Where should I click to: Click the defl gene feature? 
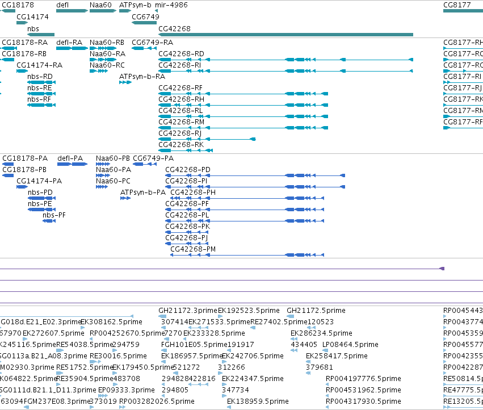pos(72,11)
